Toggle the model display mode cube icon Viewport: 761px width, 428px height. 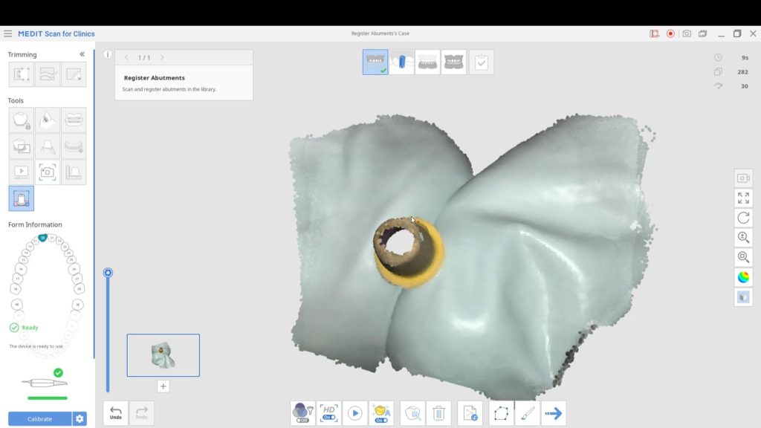[743, 297]
